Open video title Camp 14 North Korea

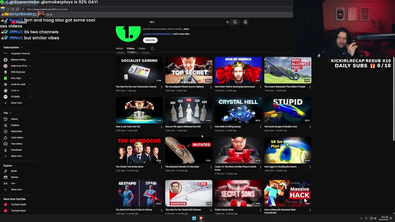click(235, 168)
